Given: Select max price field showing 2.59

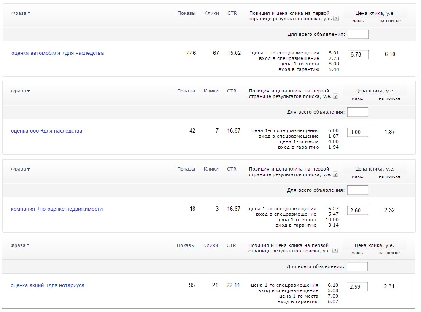Looking at the screenshot, I should coord(357,287).
